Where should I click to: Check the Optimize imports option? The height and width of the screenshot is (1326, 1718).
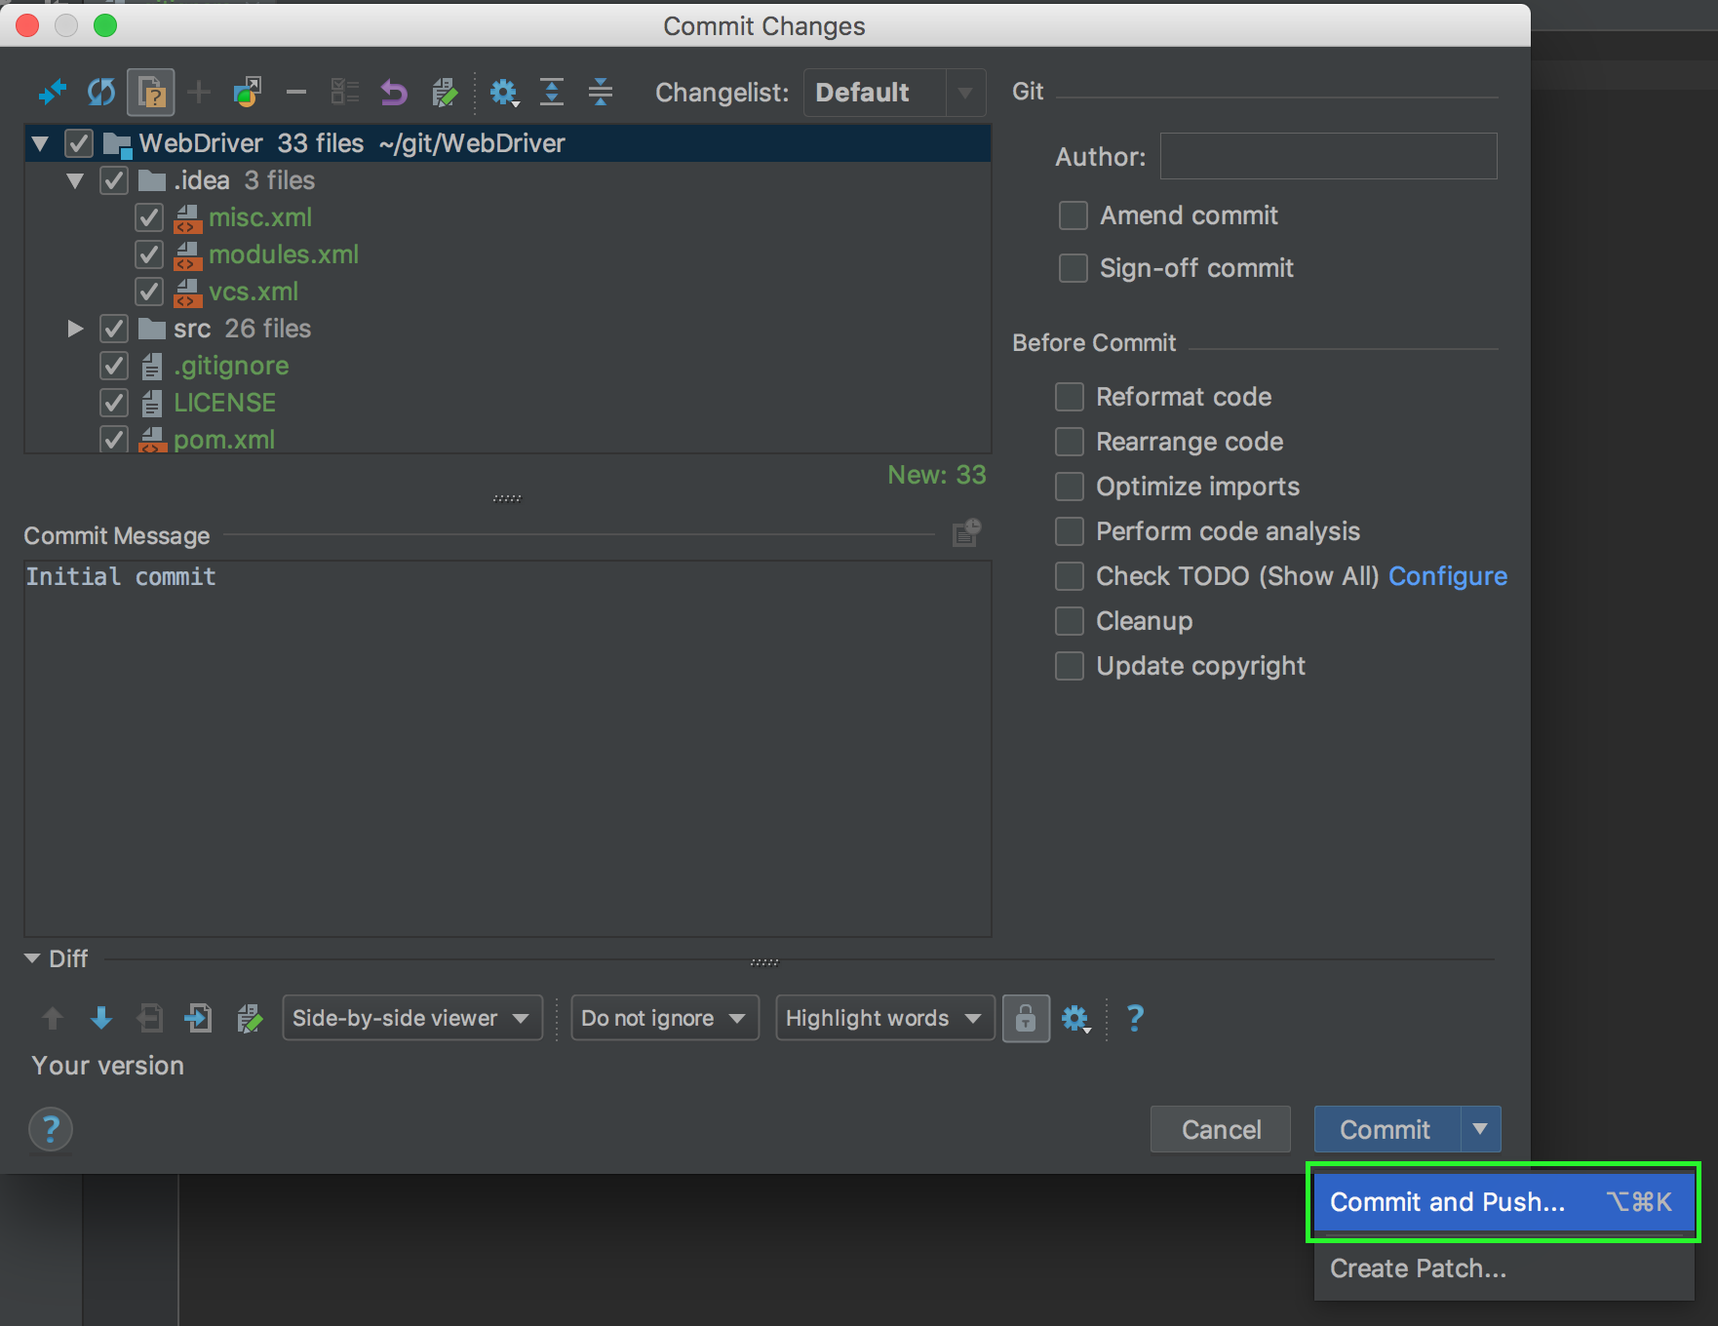coord(1070,487)
